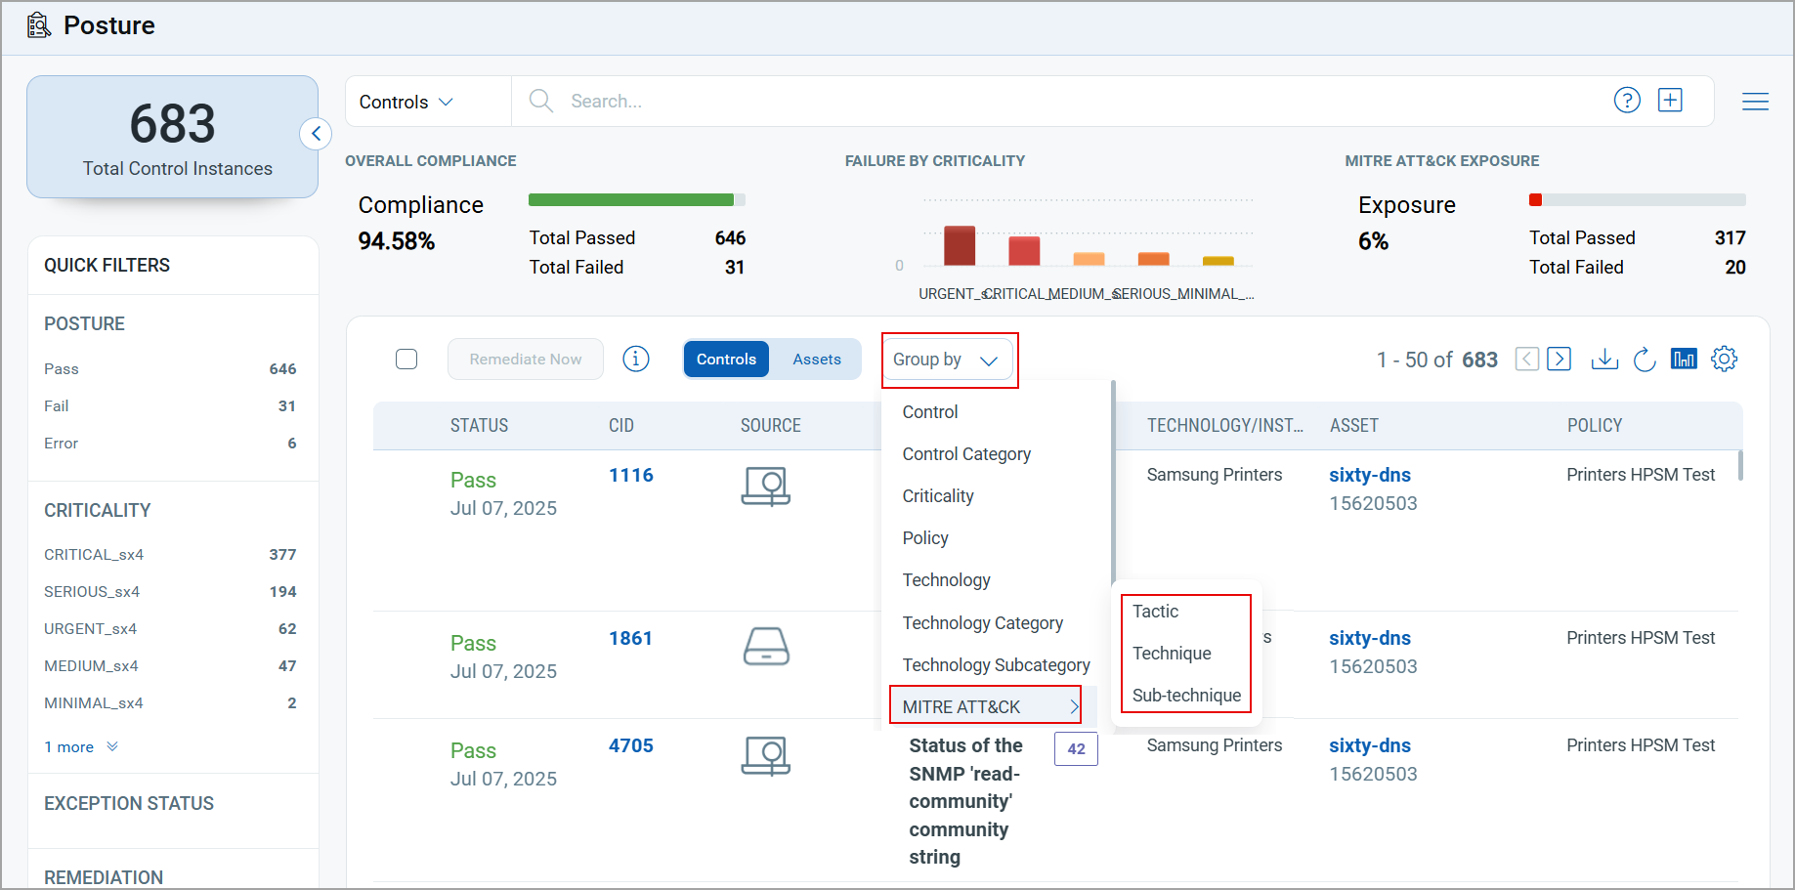Open the Group by dropdown
The image size is (1795, 890).
point(947,360)
